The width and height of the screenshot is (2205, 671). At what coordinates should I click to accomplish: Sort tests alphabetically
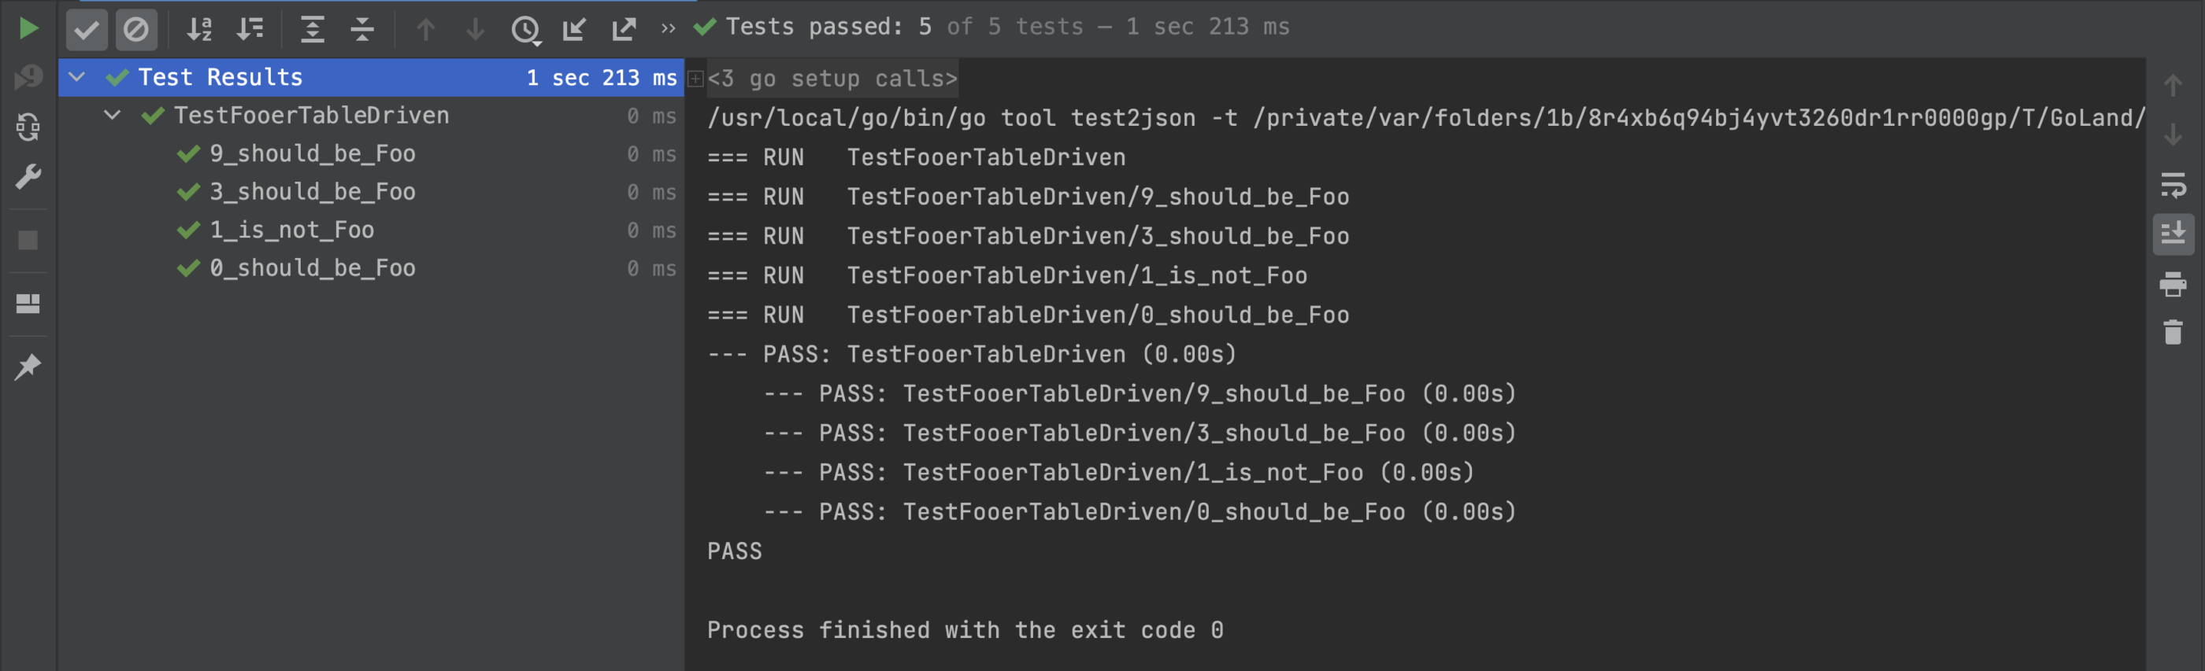[x=199, y=30]
